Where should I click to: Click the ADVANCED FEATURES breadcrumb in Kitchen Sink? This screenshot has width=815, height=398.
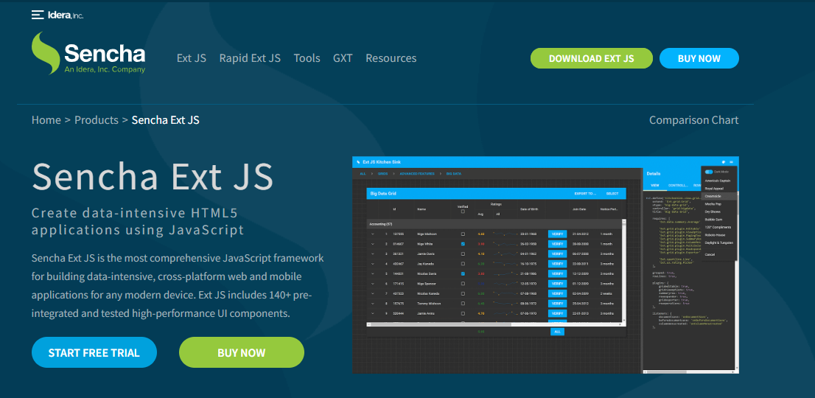click(x=416, y=173)
